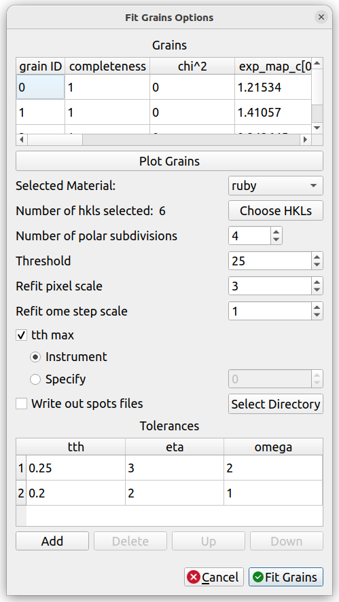Image resolution: width=339 pixels, height=602 pixels.
Task: Click the chi^2 column header
Action: 192,66
